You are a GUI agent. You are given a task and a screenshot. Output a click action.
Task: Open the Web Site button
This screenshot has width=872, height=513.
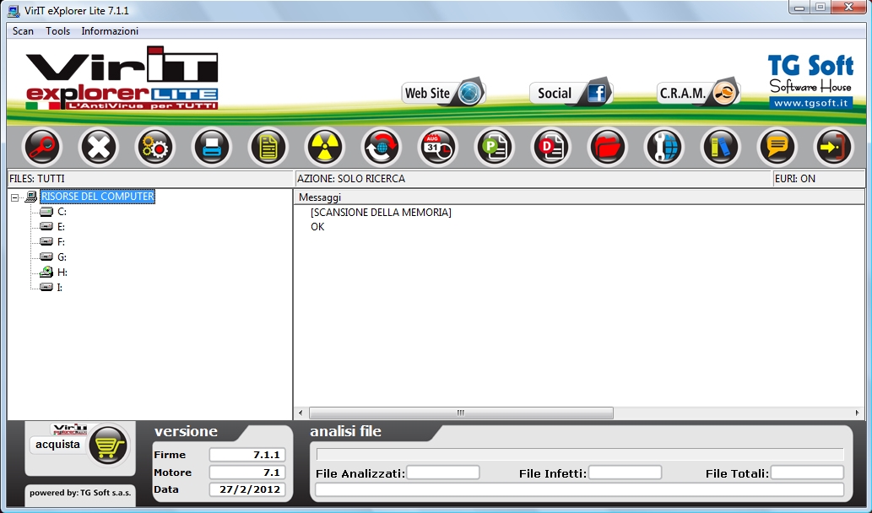coord(444,92)
